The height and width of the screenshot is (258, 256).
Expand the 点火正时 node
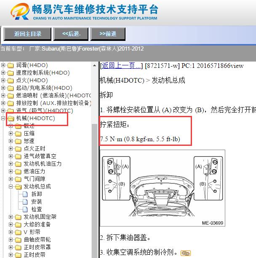click(11, 148)
